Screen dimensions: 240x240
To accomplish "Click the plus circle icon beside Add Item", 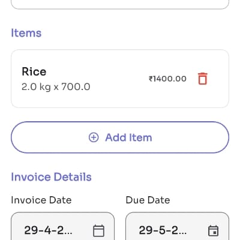I will click(x=94, y=137).
